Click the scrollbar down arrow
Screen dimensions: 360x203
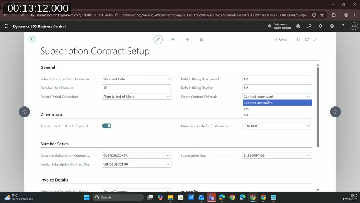coord(318,190)
